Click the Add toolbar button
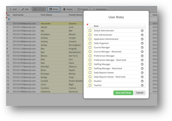 [x=13, y=9]
